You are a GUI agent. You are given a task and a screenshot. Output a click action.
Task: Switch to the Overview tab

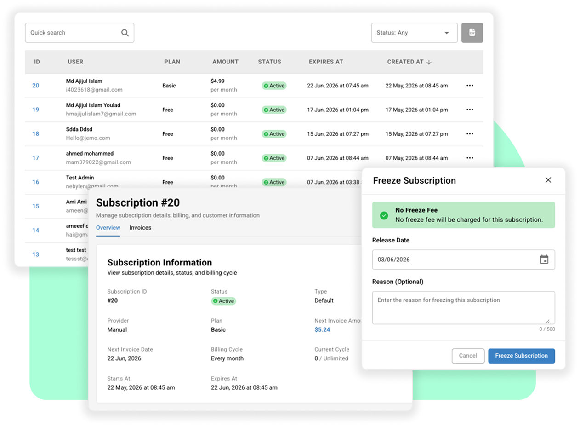click(x=108, y=228)
